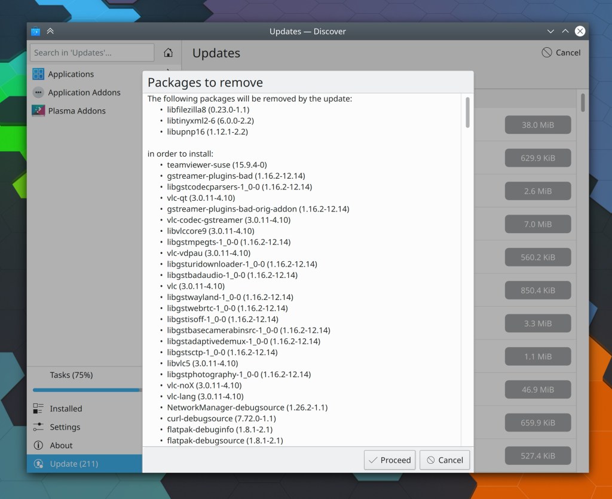Viewport: 612px width, 499px height.
Task: Click the Home icon beside search field
Action: pyautogui.click(x=169, y=53)
